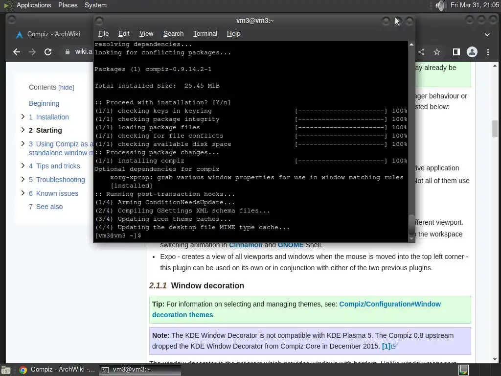Click the Arch logo favicon on tab
This screenshot has height=376, width=501.
pyautogui.click(x=20, y=35)
